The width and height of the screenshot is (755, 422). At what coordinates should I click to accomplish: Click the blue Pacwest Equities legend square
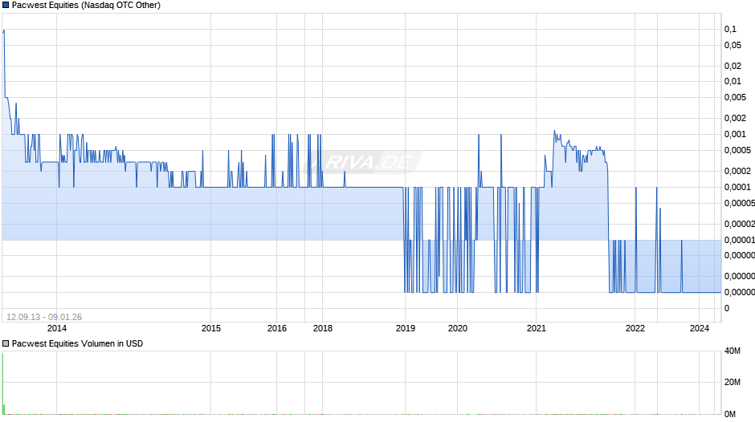coord(6,6)
